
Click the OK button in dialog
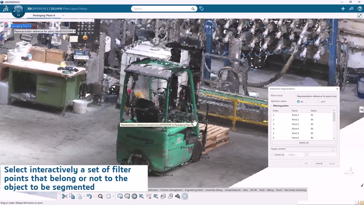[306, 163]
